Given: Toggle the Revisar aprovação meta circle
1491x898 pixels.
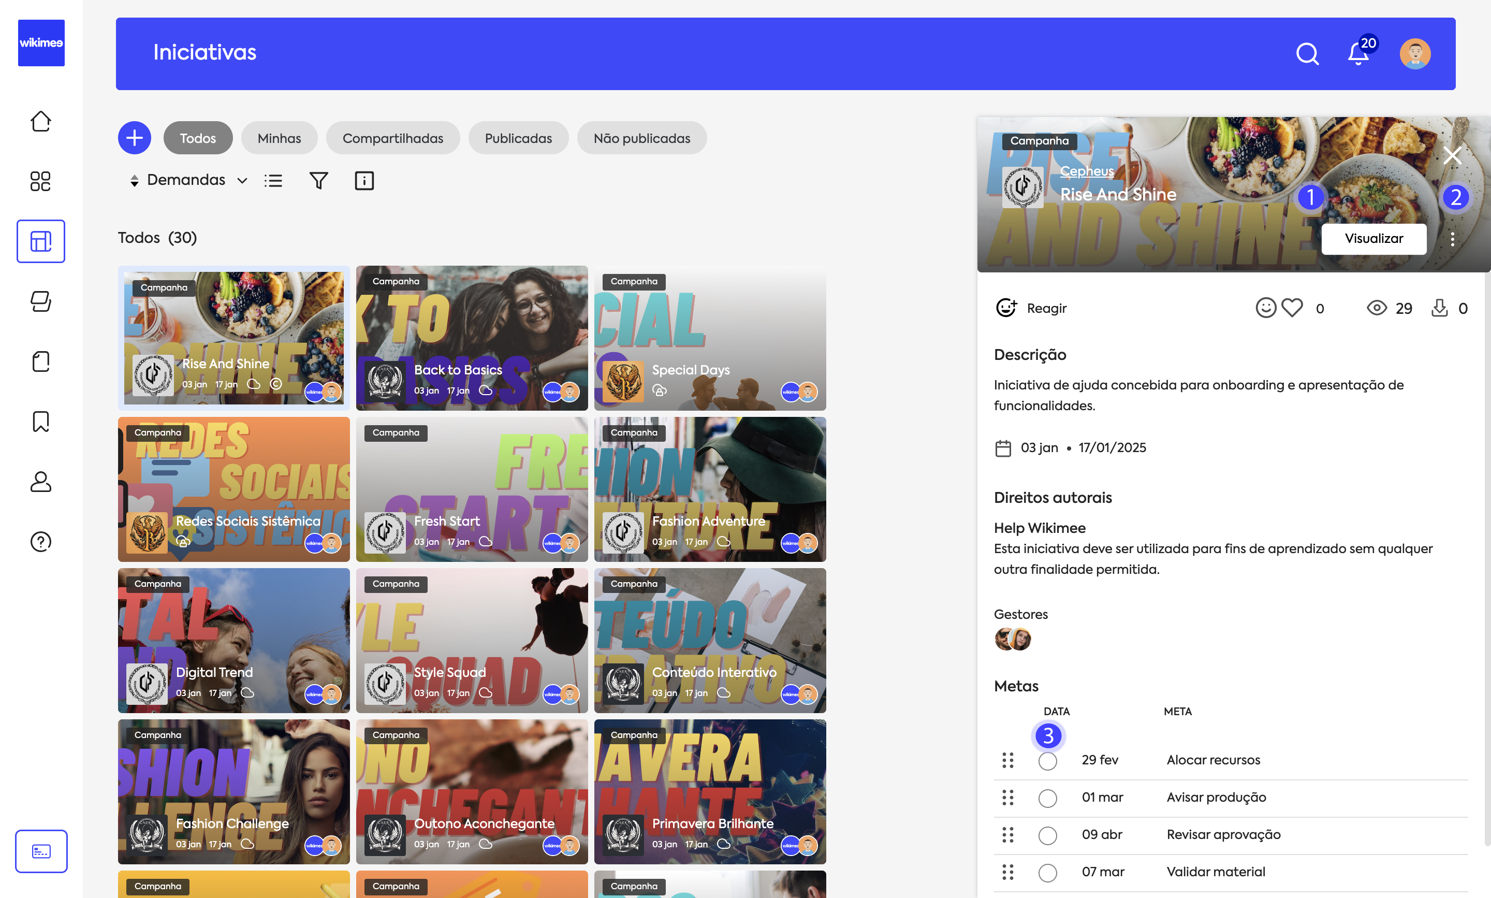Looking at the screenshot, I should (1048, 835).
